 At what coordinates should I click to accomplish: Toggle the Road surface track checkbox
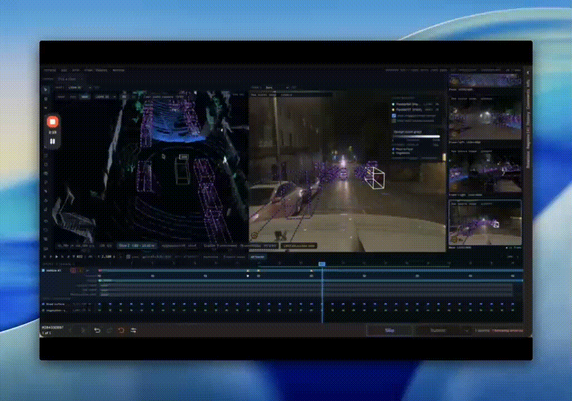point(43,304)
